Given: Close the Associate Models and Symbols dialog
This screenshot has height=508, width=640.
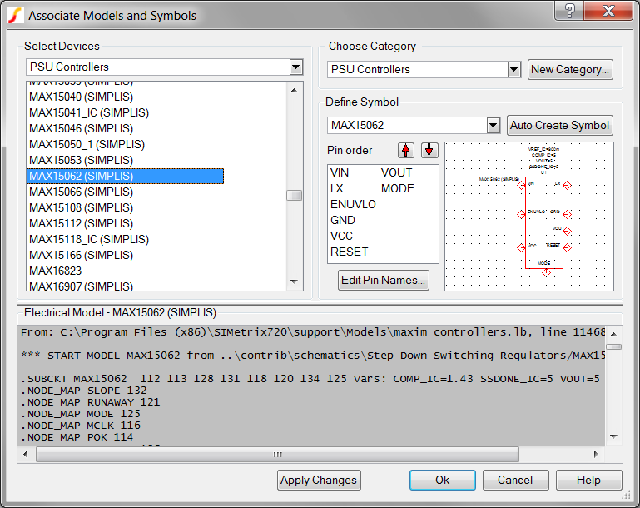Looking at the screenshot, I should [x=608, y=10].
